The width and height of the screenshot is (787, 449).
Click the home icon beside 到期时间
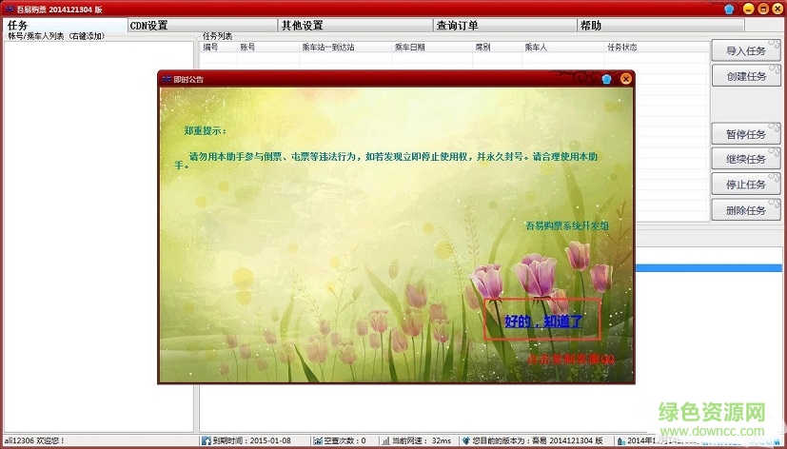[x=207, y=440]
